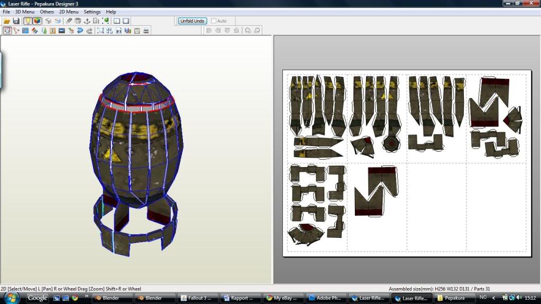Viewport: 541px width, 304px height.
Task: Click the green bottle-shaped icon
Action: tap(44, 31)
